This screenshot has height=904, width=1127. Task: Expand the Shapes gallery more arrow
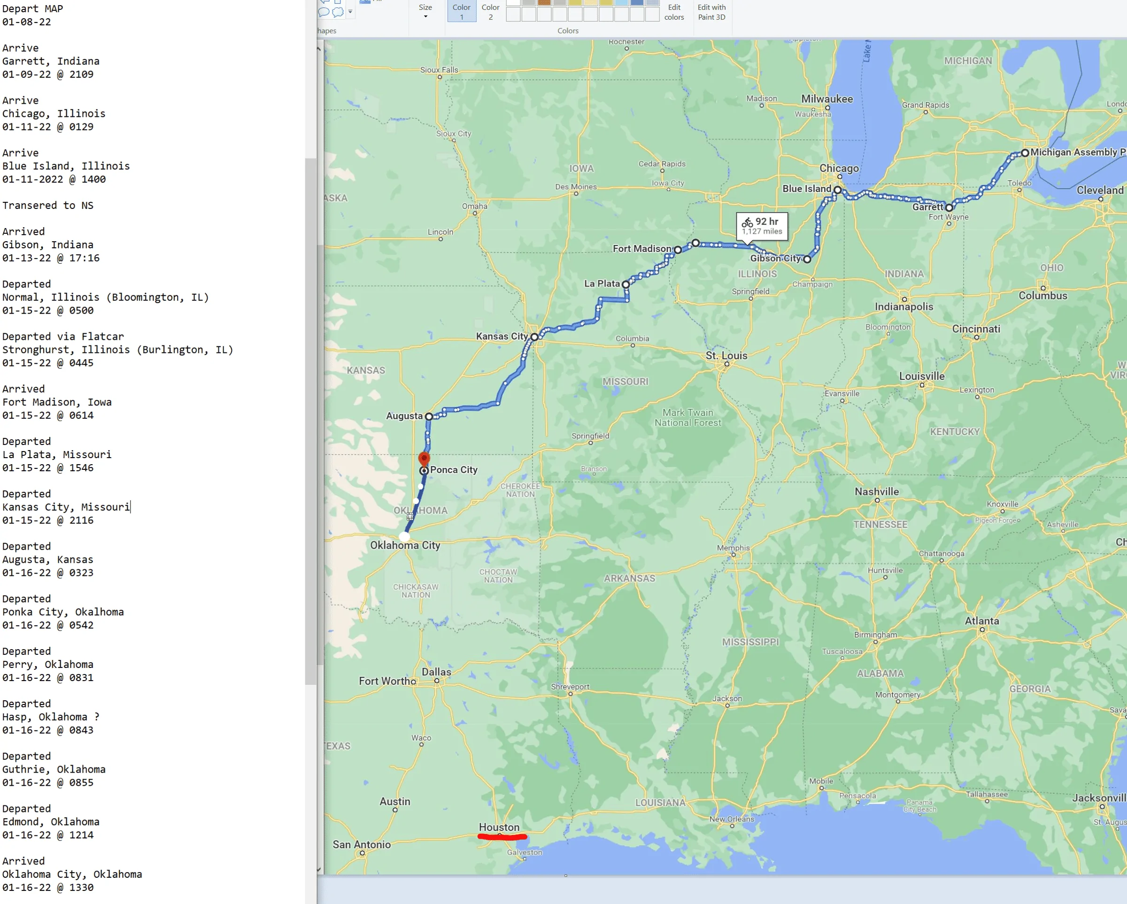(350, 11)
